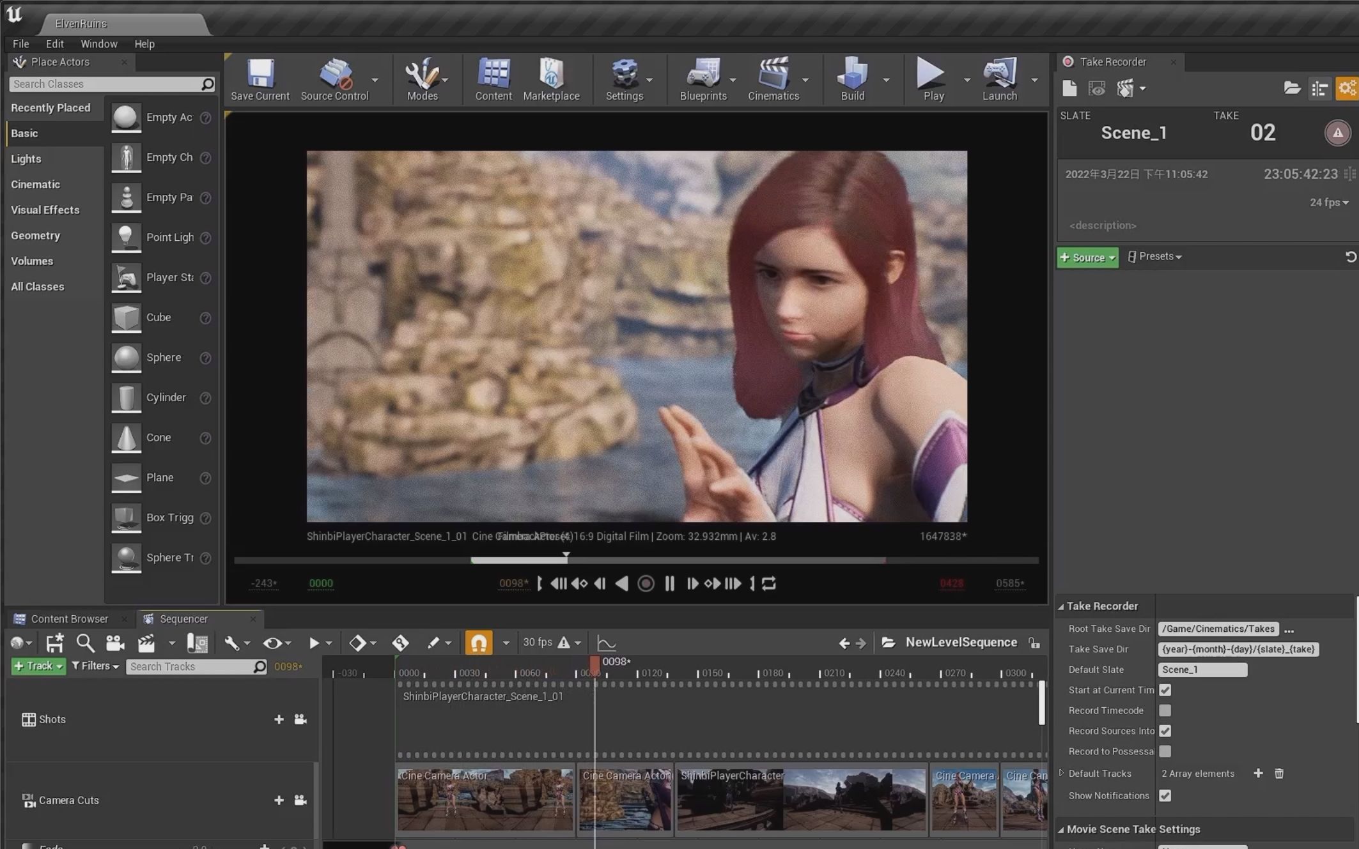Open the Window menu
1359x849 pixels.
[x=99, y=43]
